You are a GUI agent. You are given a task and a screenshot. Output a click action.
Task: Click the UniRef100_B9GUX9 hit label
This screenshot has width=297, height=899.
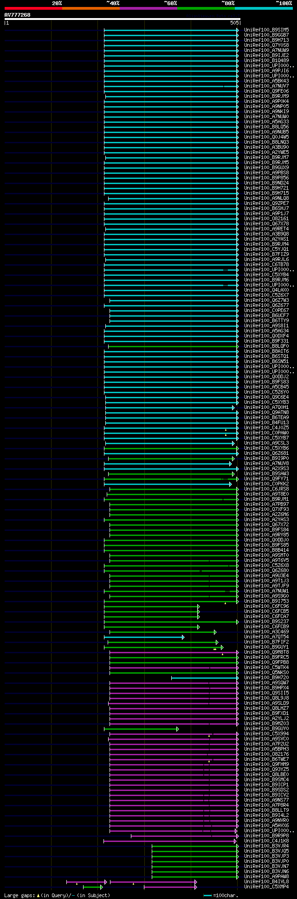[x=266, y=167]
